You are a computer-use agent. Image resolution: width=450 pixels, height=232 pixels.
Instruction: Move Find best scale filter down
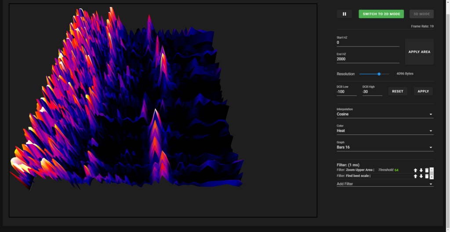pyautogui.click(x=421, y=176)
